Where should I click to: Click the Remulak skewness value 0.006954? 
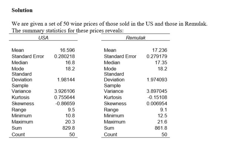[x=157, y=104]
